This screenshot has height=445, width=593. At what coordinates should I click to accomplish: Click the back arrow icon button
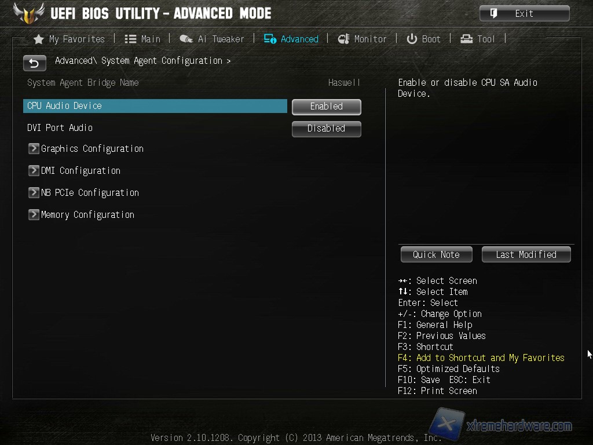pos(34,63)
